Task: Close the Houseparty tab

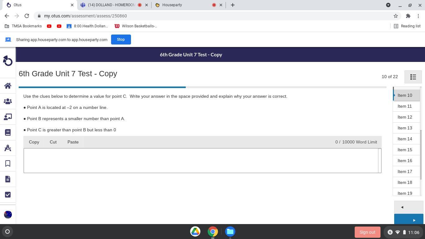Action: click(x=221, y=5)
